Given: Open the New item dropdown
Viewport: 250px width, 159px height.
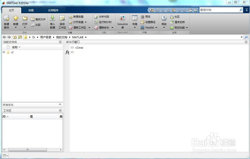Looking at the screenshot, I should click(x=15, y=22).
